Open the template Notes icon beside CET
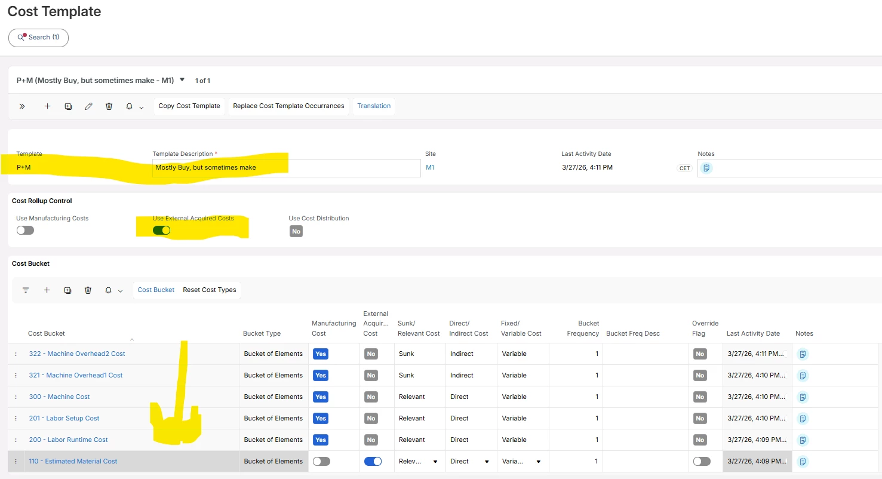Viewport: 882px width, 479px height. pyautogui.click(x=706, y=168)
